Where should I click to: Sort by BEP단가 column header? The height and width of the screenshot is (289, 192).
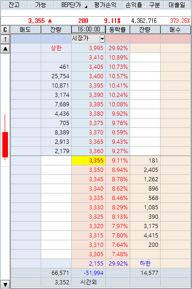[x=71, y=5]
